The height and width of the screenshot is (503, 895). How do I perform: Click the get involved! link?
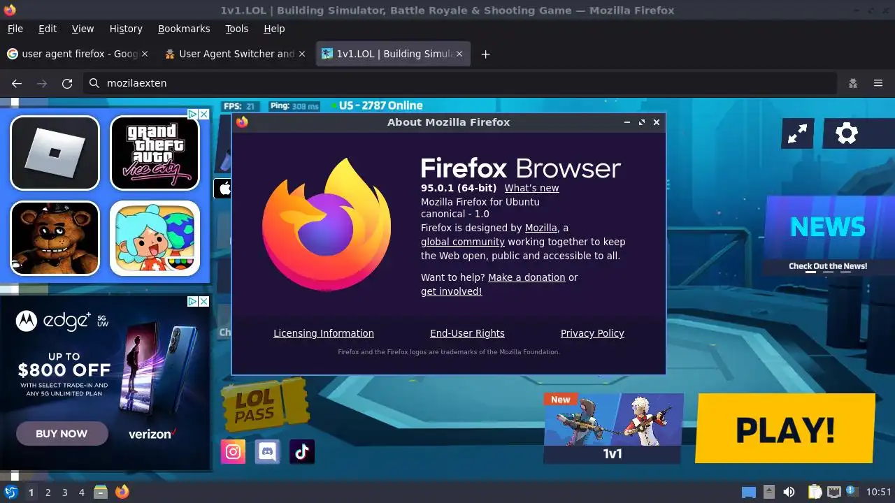click(452, 291)
